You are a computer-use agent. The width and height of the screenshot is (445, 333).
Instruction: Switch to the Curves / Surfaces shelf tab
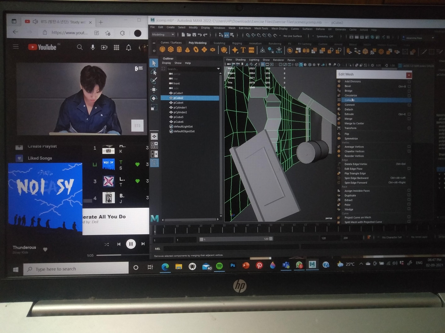(x=171, y=43)
